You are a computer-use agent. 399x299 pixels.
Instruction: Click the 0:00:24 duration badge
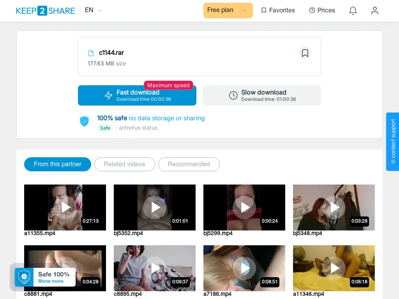tap(270, 221)
